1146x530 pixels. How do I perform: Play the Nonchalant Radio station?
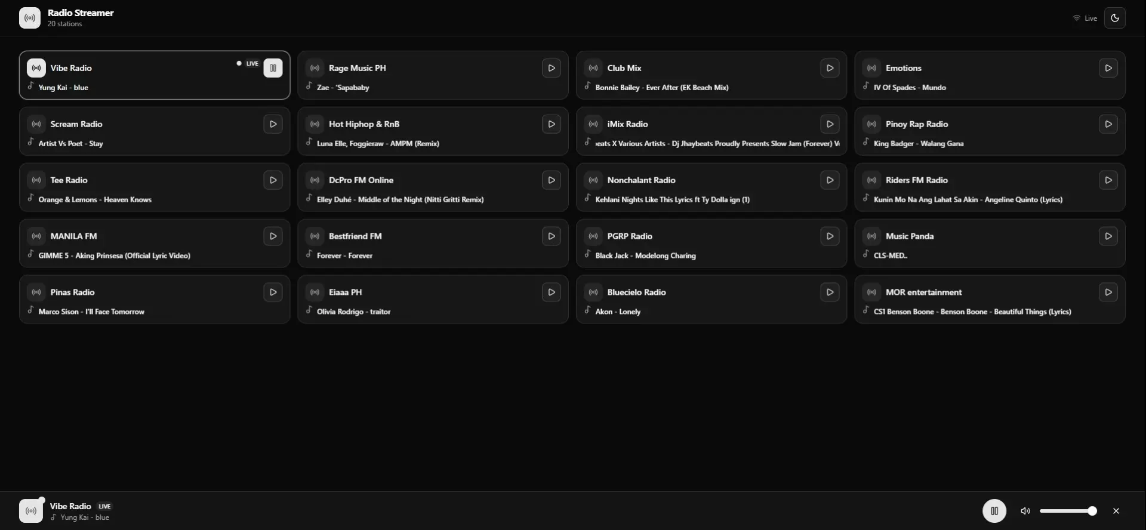(x=830, y=180)
